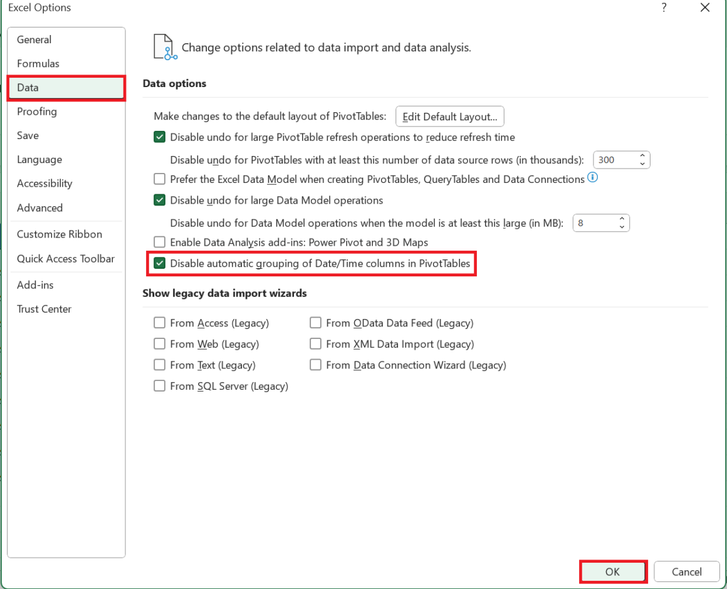Check Enable Data Analysis add-ins: Power Pivot

click(160, 242)
